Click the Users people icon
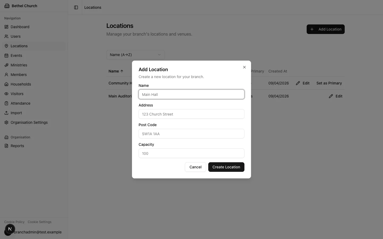The image size is (383, 239). tap(6, 36)
